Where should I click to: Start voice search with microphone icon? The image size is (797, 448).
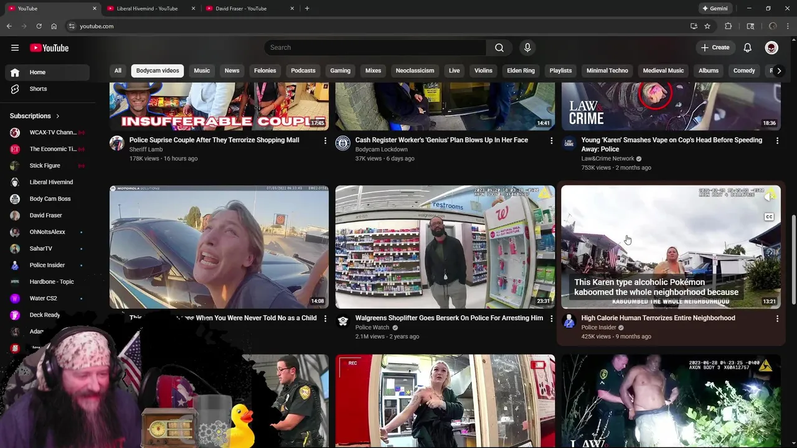click(x=527, y=48)
